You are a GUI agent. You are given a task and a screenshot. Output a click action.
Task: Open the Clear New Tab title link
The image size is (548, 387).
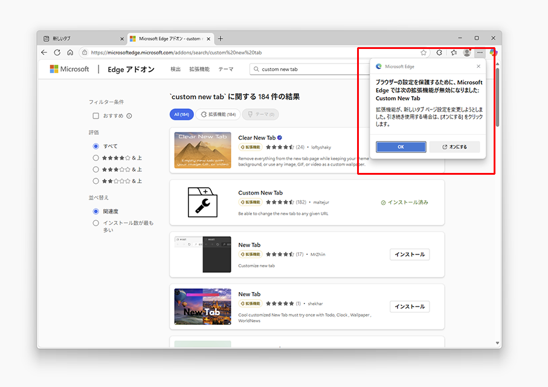(257, 137)
